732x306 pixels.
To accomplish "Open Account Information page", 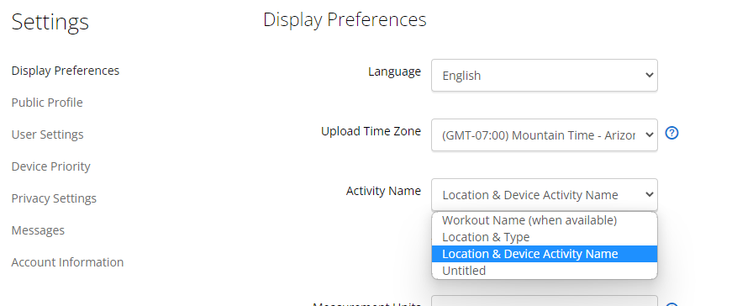I will pyautogui.click(x=68, y=262).
